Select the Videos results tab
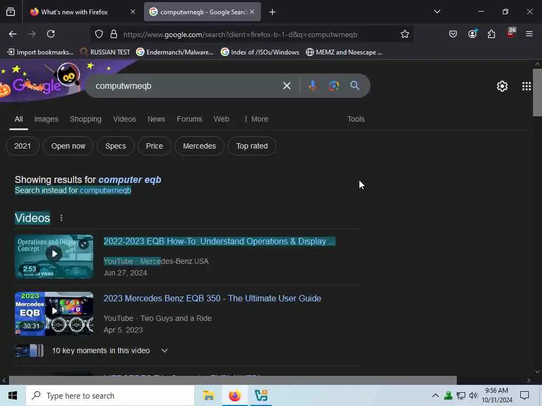Viewport: 542px width, 406px height. [124, 119]
